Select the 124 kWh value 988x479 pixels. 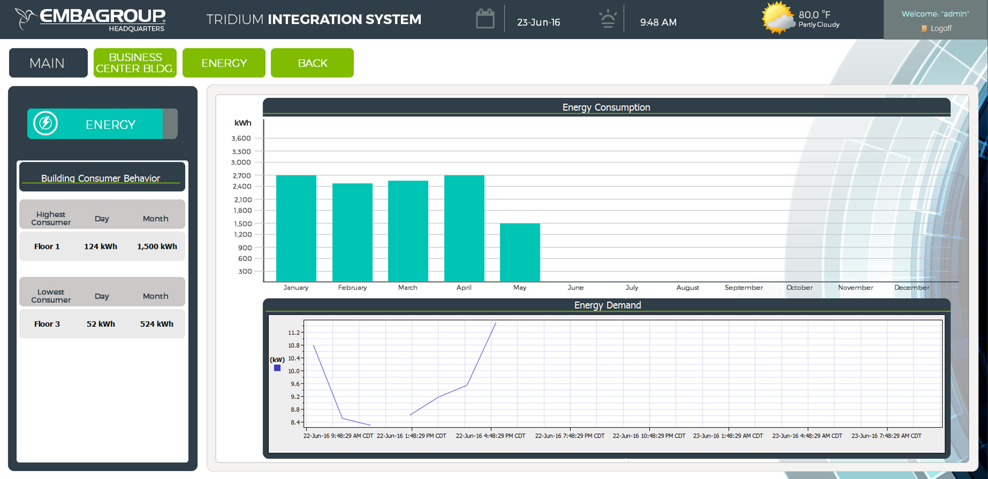click(x=101, y=246)
